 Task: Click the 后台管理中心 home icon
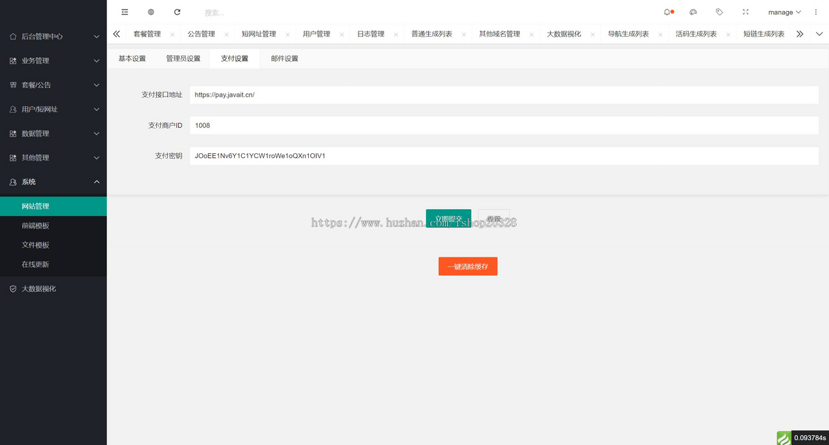pyautogui.click(x=13, y=36)
